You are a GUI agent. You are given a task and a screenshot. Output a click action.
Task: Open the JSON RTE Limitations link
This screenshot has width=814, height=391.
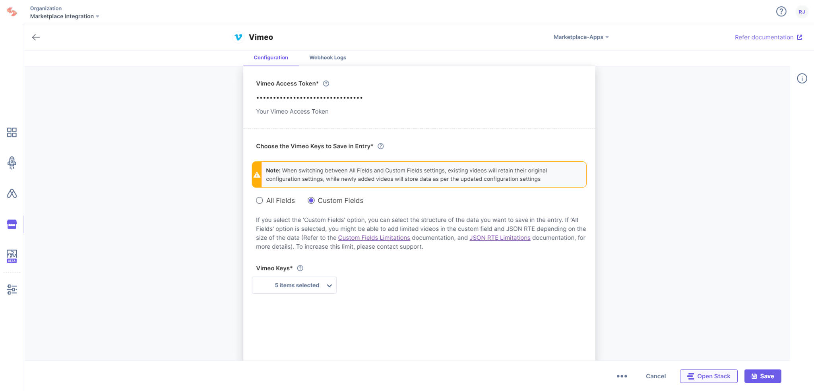500,238
